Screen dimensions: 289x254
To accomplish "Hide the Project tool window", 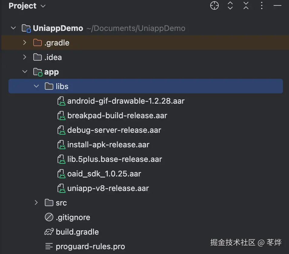I will [x=277, y=6].
